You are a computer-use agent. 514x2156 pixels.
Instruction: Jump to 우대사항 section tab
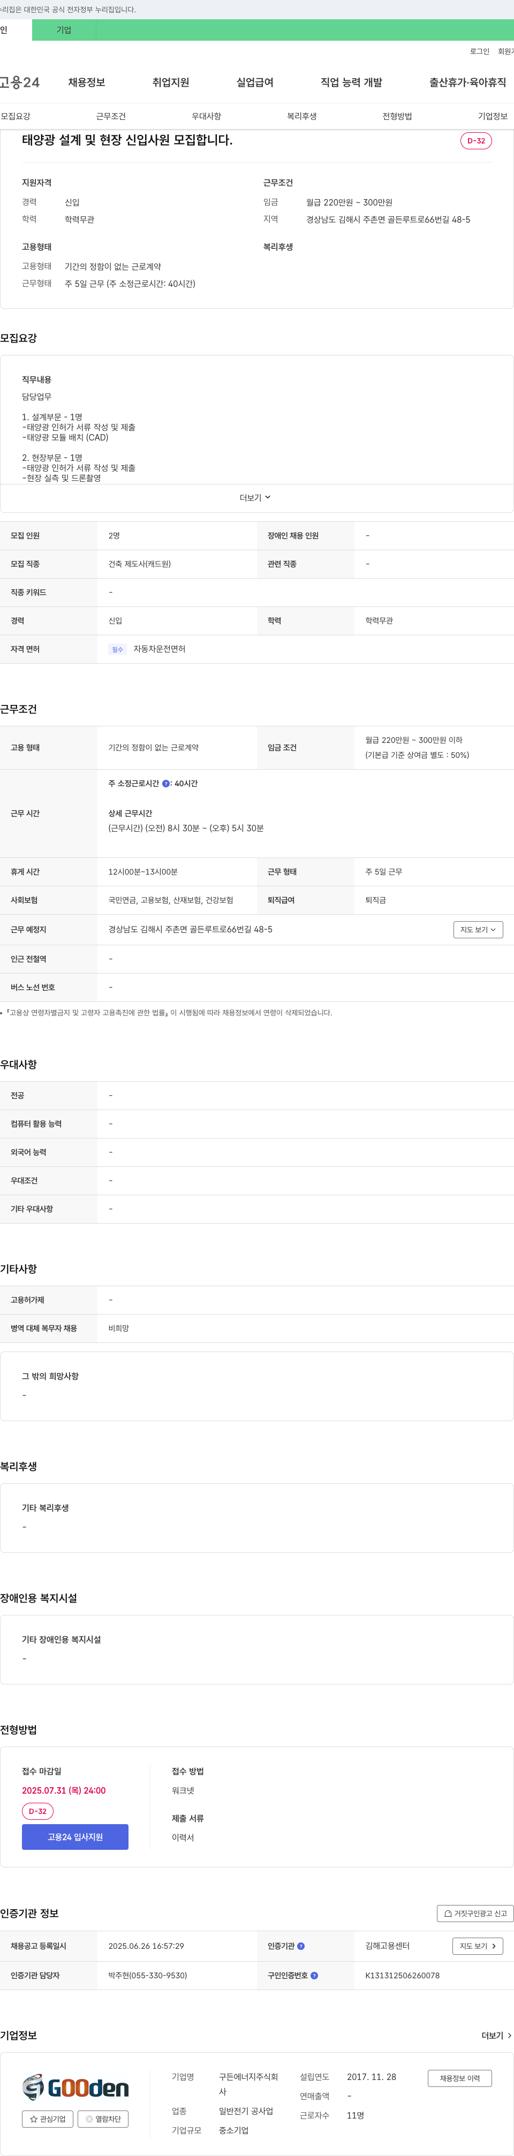point(206,116)
